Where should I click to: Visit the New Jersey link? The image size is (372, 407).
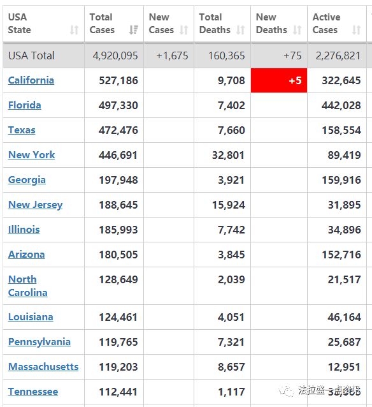(x=36, y=205)
